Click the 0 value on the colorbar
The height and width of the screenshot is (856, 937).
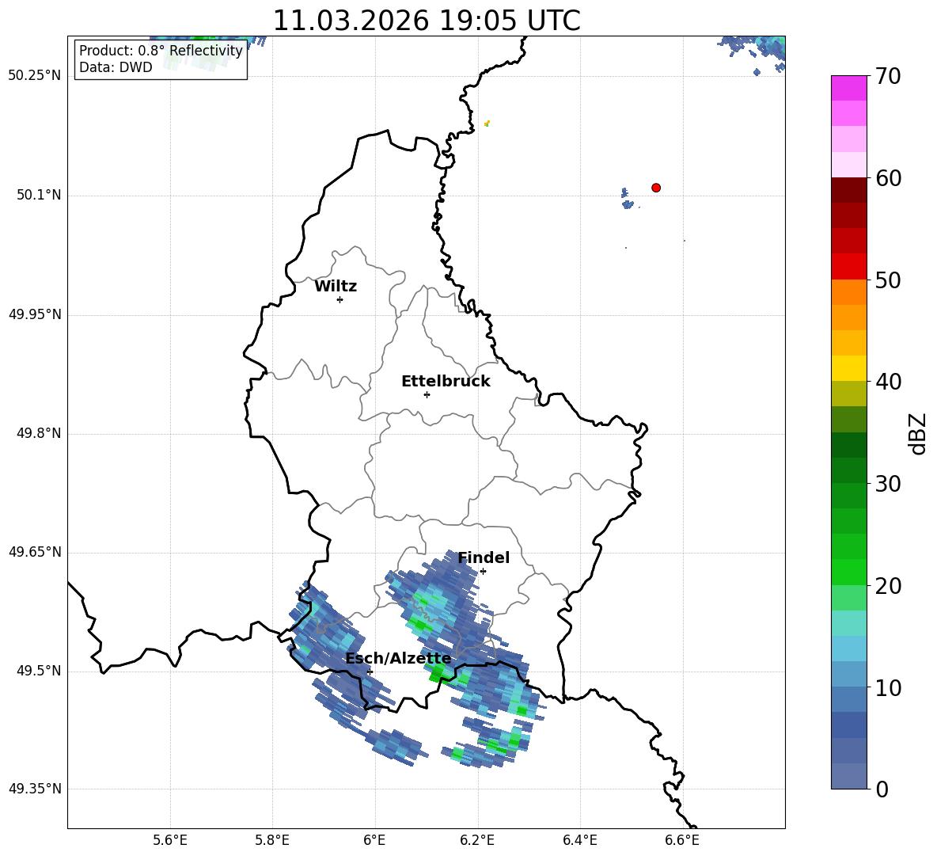882,789
